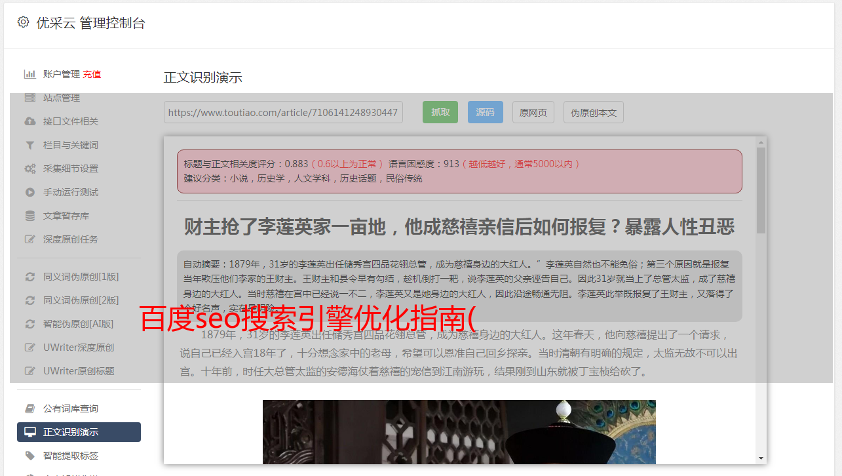Image resolution: width=842 pixels, height=476 pixels.
Task: Click the blue 源码 button
Action: 486,112
